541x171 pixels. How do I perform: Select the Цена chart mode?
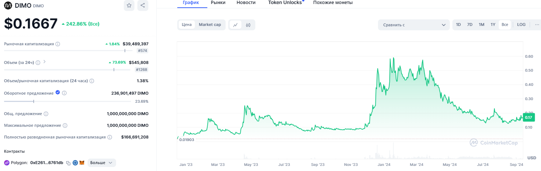point(187,25)
